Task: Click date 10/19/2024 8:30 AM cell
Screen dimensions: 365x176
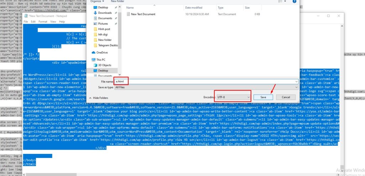Action: coord(197,14)
